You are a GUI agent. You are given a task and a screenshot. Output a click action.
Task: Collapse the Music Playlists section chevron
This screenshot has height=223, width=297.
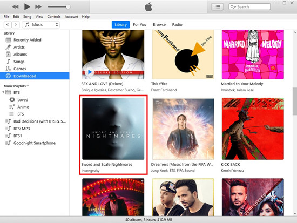tap(28, 86)
